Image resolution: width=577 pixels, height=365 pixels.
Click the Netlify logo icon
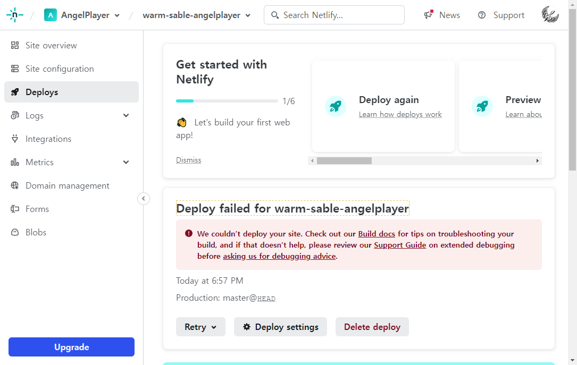pos(15,15)
